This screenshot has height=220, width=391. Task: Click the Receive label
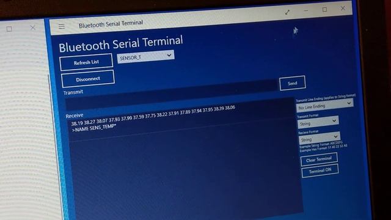tap(75, 116)
